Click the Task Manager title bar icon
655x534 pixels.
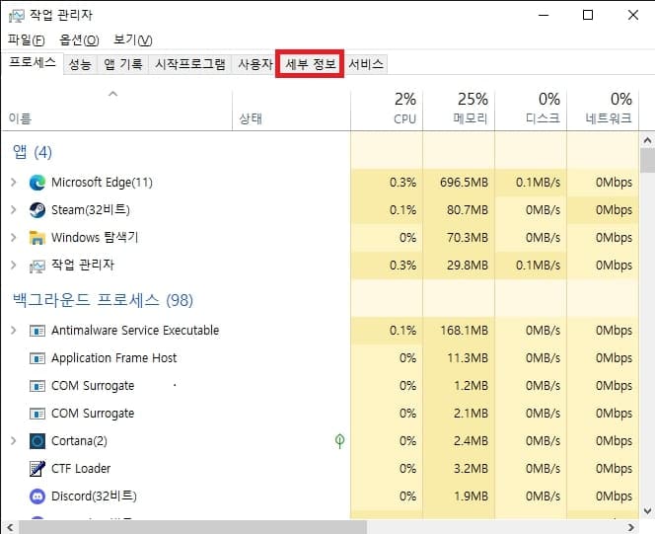[x=17, y=16]
